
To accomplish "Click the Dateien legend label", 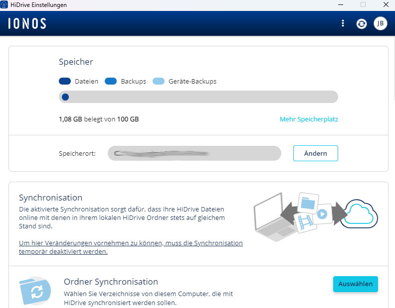I will click(x=86, y=82).
